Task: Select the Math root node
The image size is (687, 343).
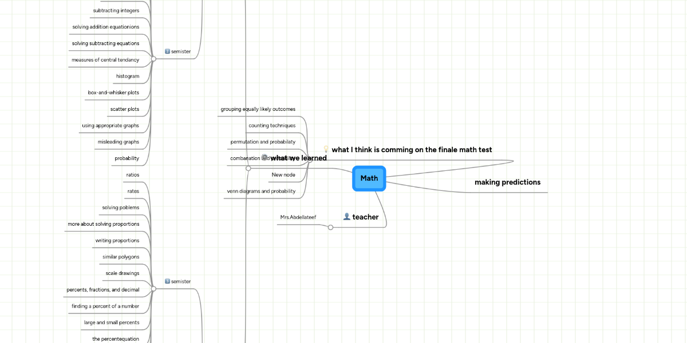Action: click(x=369, y=178)
